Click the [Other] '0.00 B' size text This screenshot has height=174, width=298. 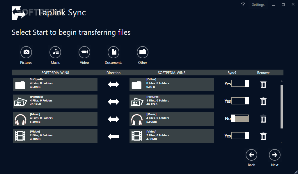tap(150, 87)
